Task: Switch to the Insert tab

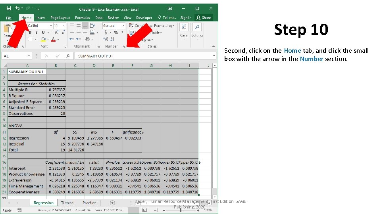Action: pyautogui.click(x=41, y=18)
